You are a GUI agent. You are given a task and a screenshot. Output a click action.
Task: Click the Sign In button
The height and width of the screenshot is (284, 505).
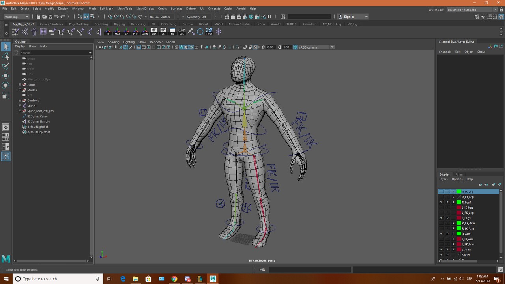349,17
